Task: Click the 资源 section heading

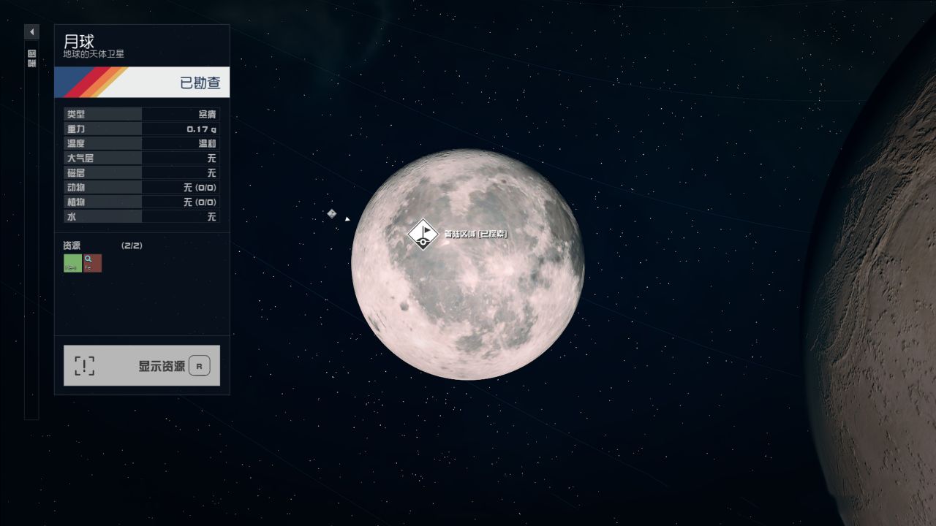Action: click(72, 245)
